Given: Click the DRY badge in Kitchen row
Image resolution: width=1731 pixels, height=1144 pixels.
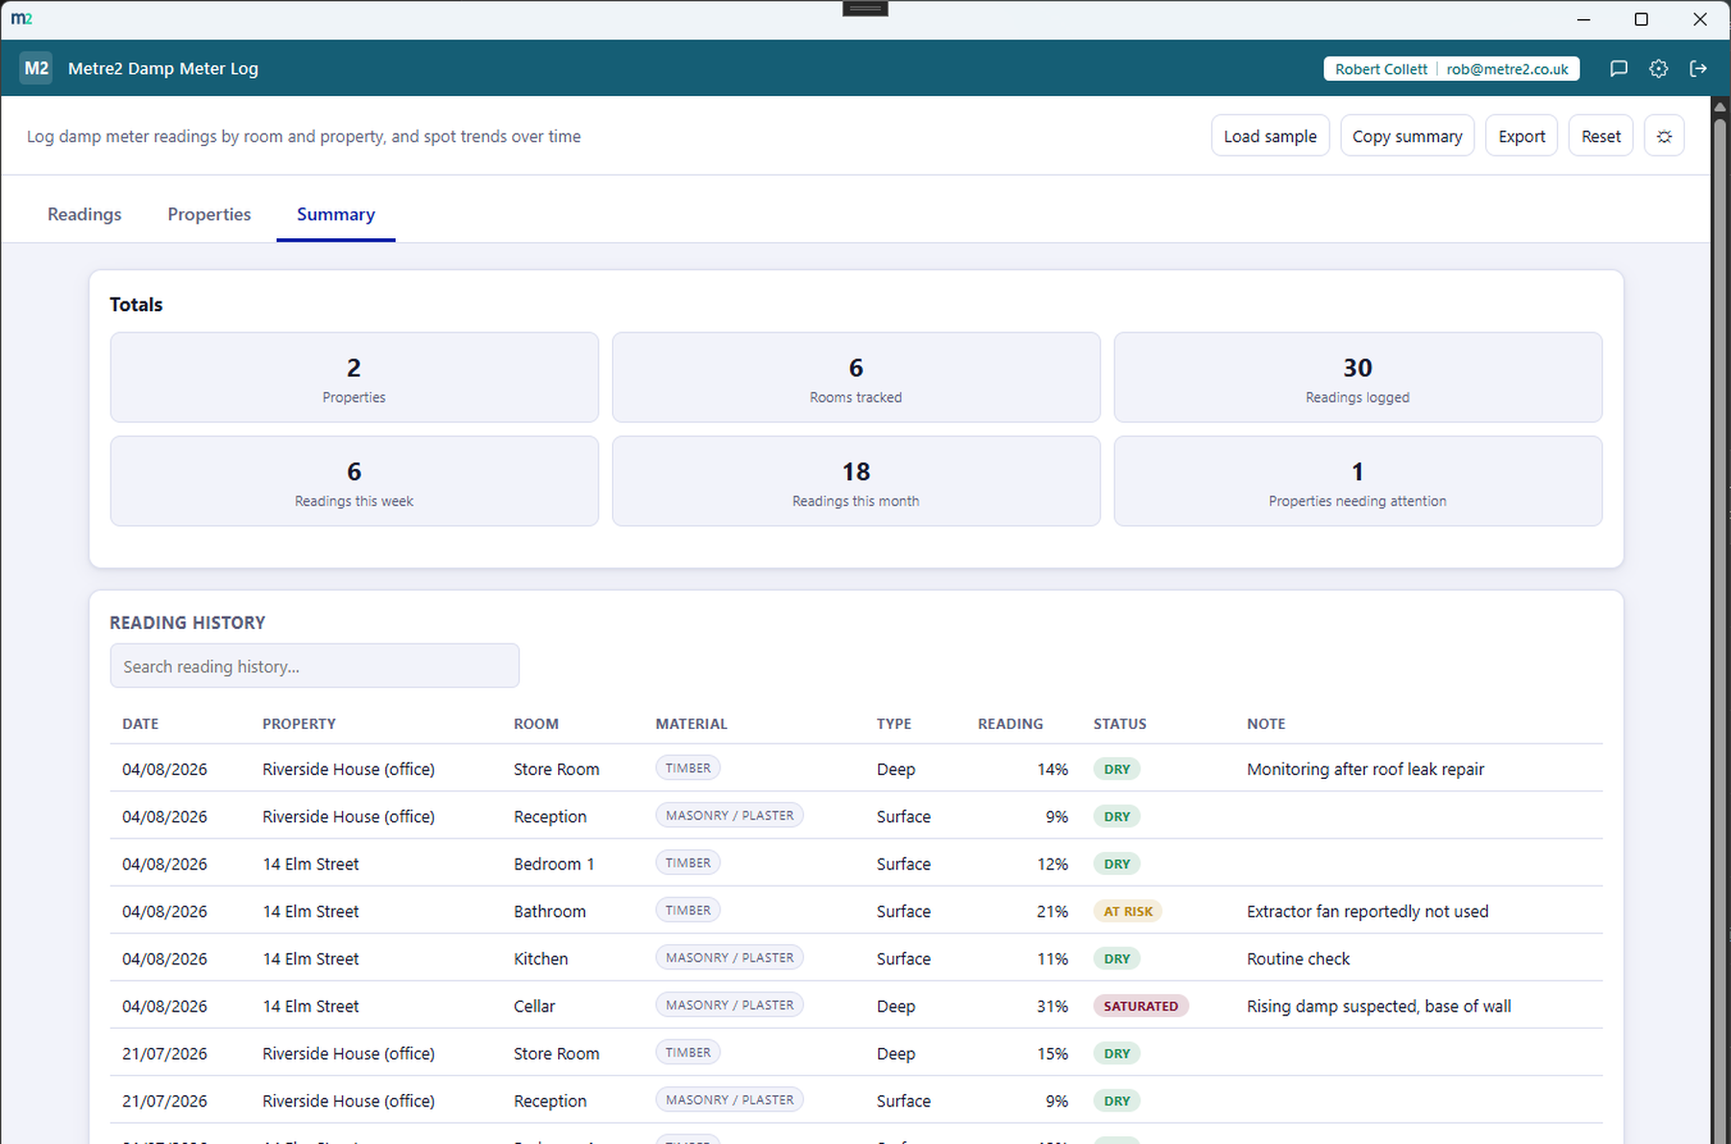Looking at the screenshot, I should pyautogui.click(x=1116, y=959).
